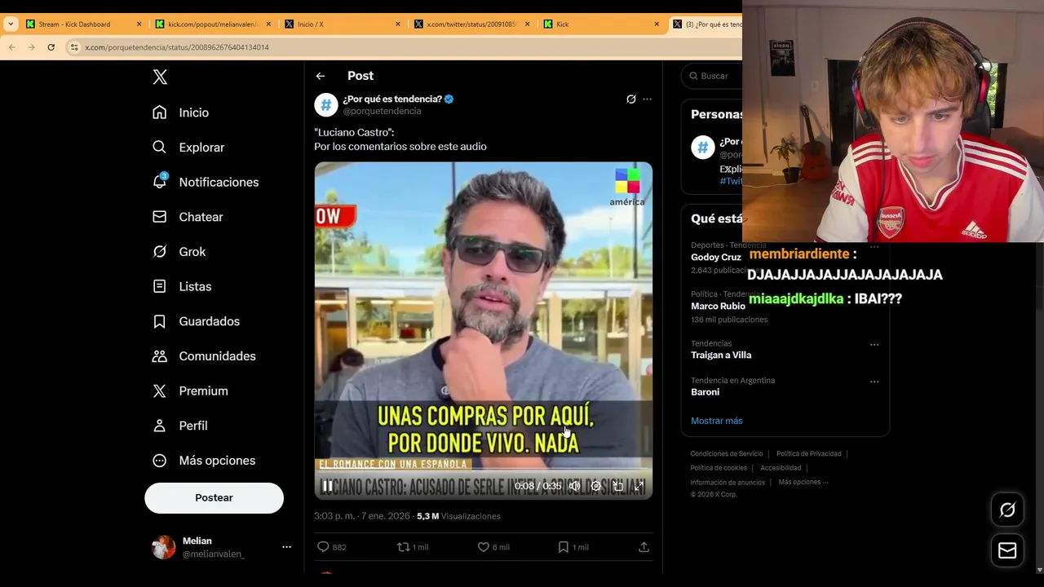Open Accesibilidad footer link
This screenshot has width=1044, height=587.
click(x=781, y=468)
